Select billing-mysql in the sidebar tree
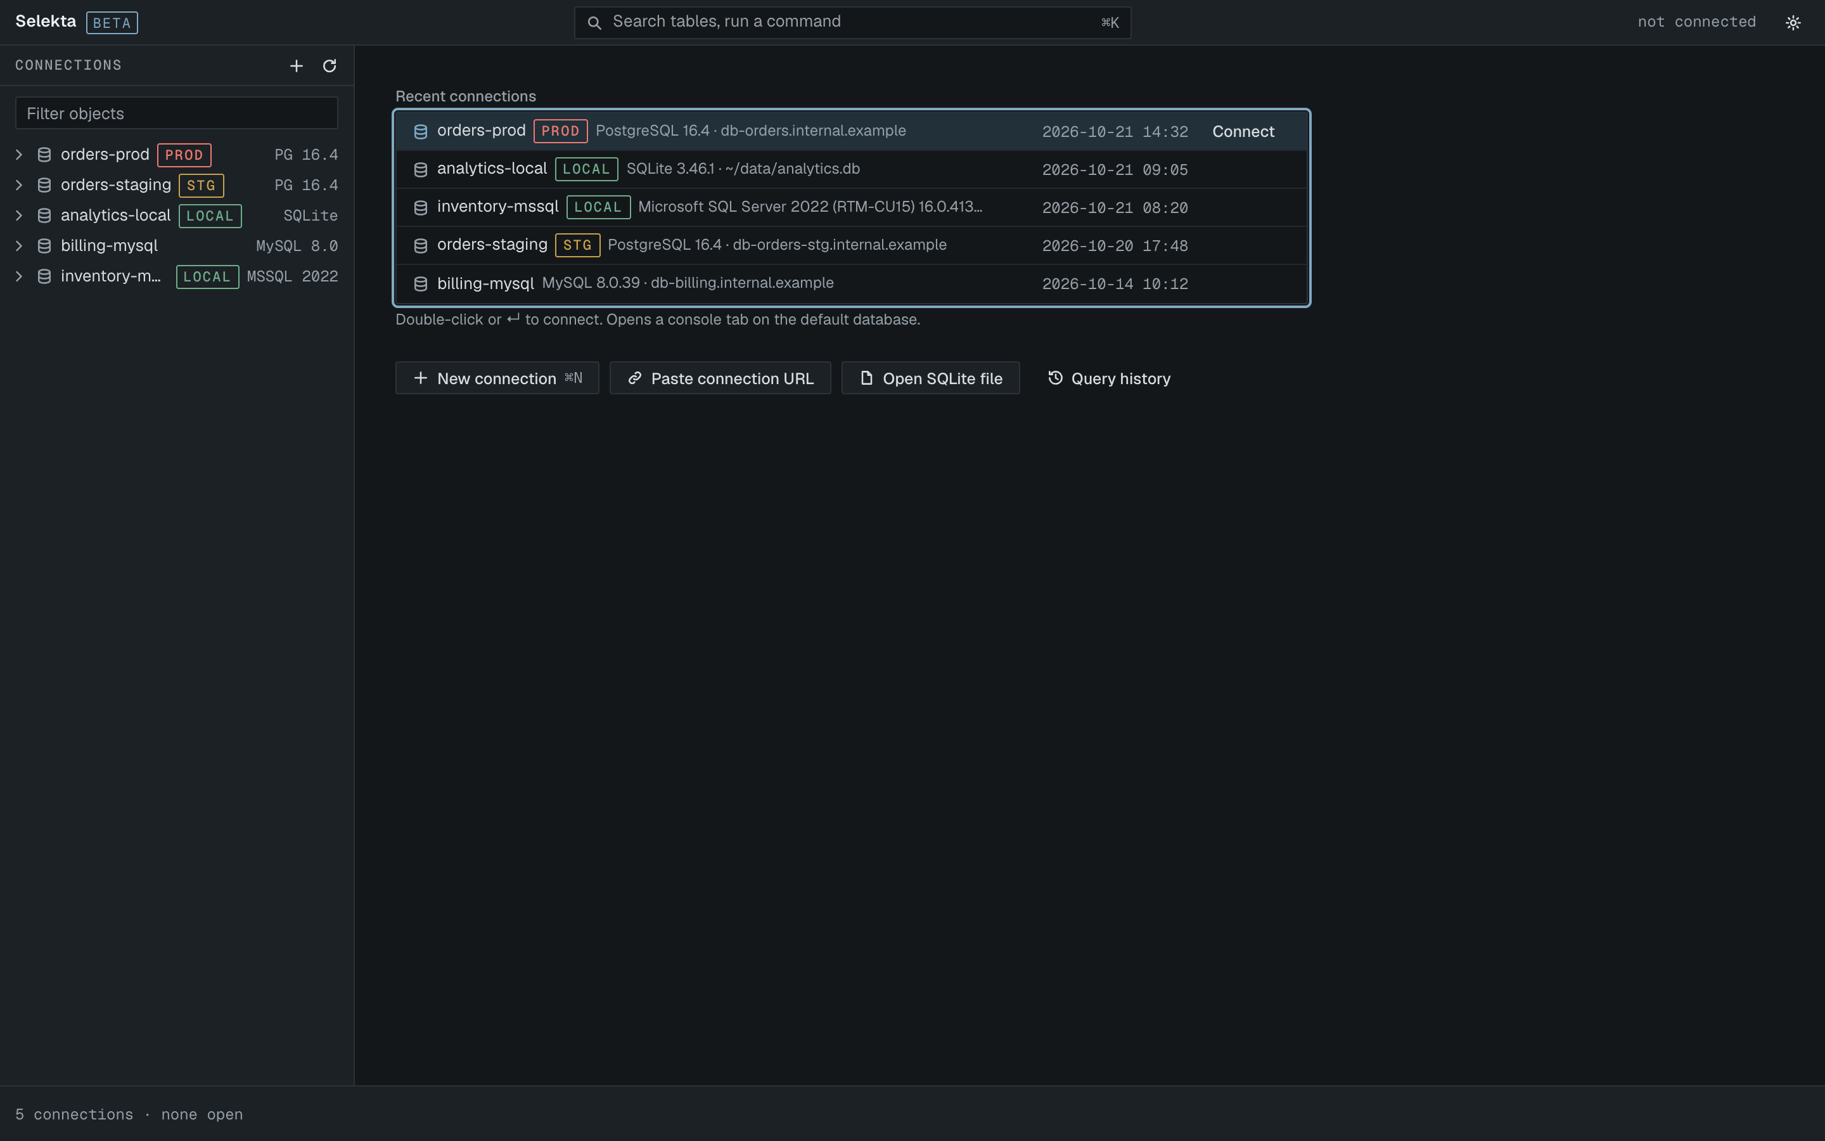Image resolution: width=1825 pixels, height=1141 pixels. [x=110, y=246]
